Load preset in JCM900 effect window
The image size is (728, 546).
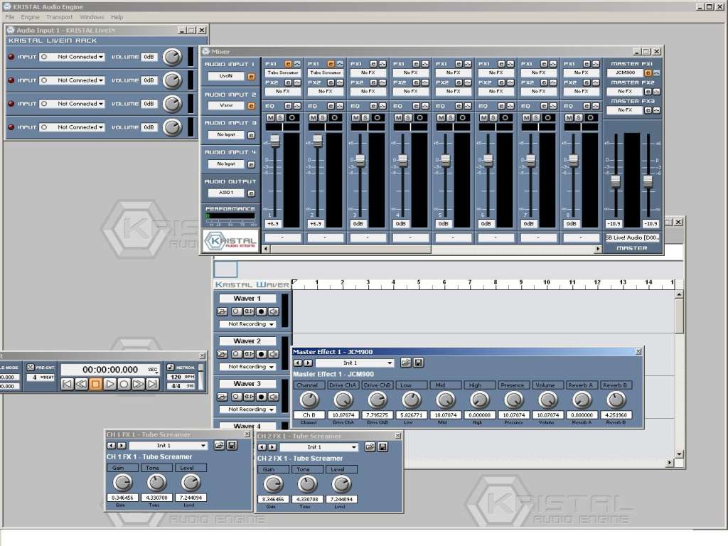tap(405, 363)
